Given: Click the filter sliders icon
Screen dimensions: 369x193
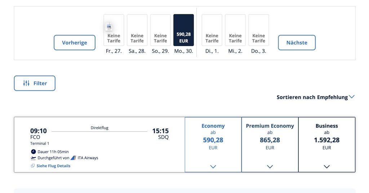Looking at the screenshot, I should click(x=26, y=83).
